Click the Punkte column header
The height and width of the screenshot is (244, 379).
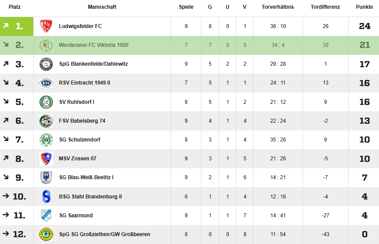(364, 7)
